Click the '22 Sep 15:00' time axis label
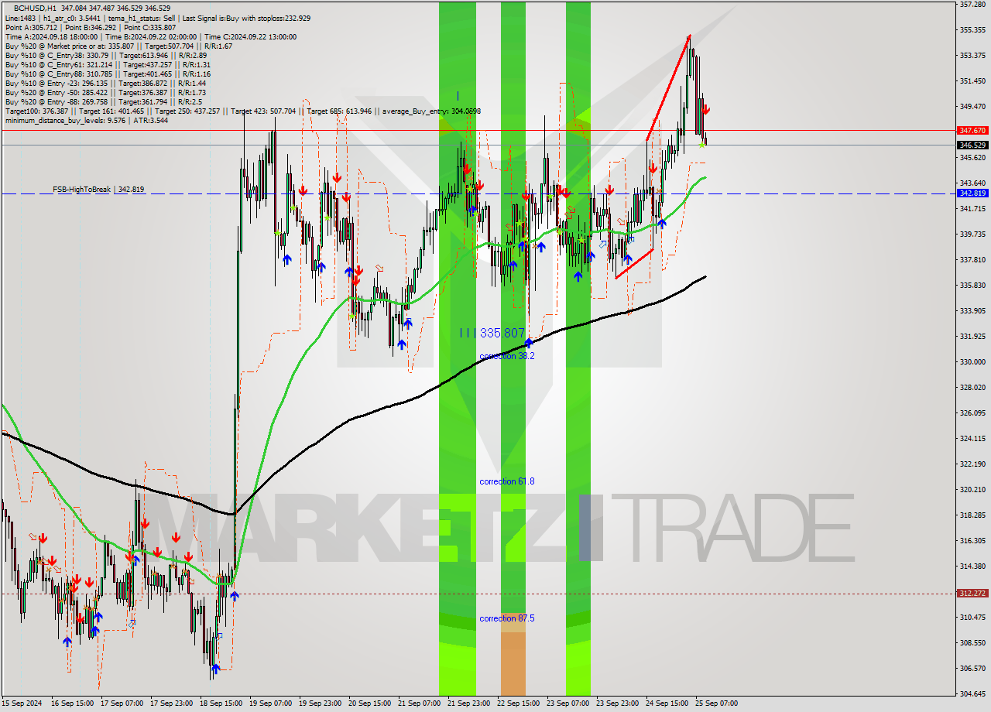The height and width of the screenshot is (712, 991). (x=518, y=703)
